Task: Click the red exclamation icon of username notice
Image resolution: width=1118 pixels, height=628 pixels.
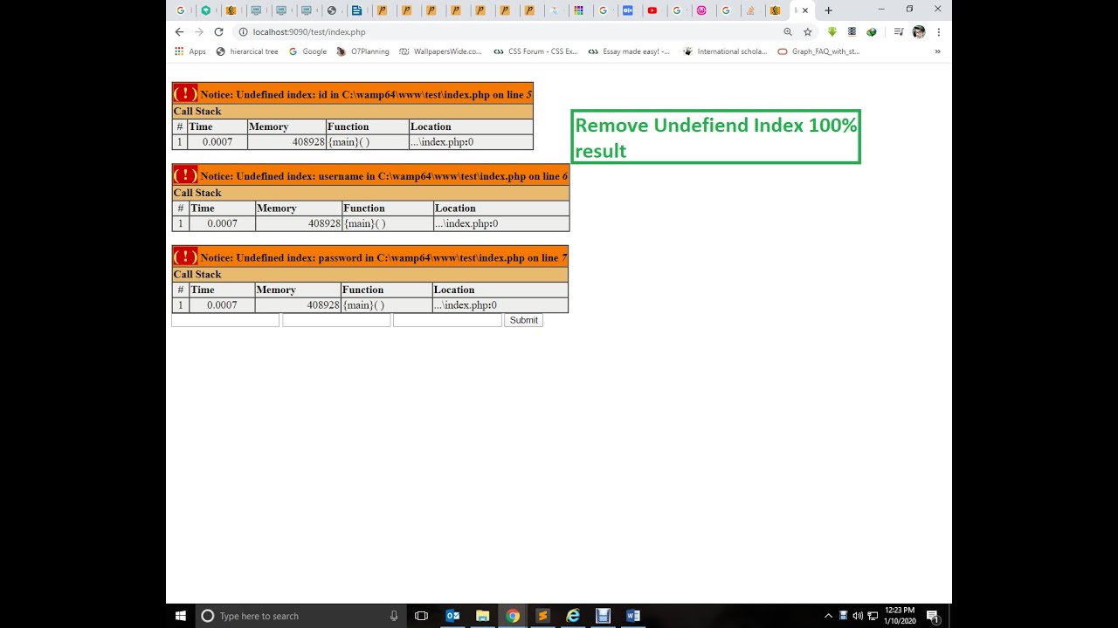Action: (185, 175)
